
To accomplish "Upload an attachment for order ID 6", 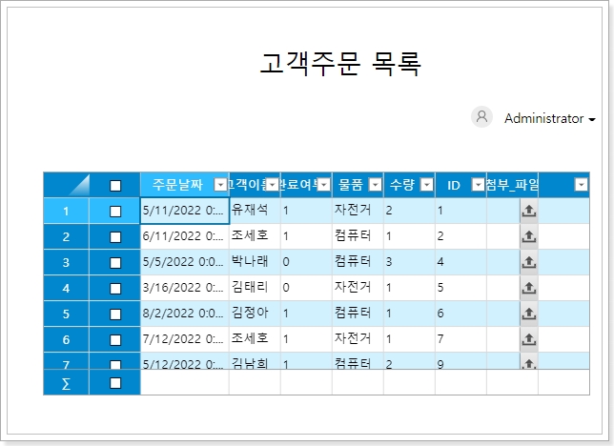I will click(x=529, y=314).
